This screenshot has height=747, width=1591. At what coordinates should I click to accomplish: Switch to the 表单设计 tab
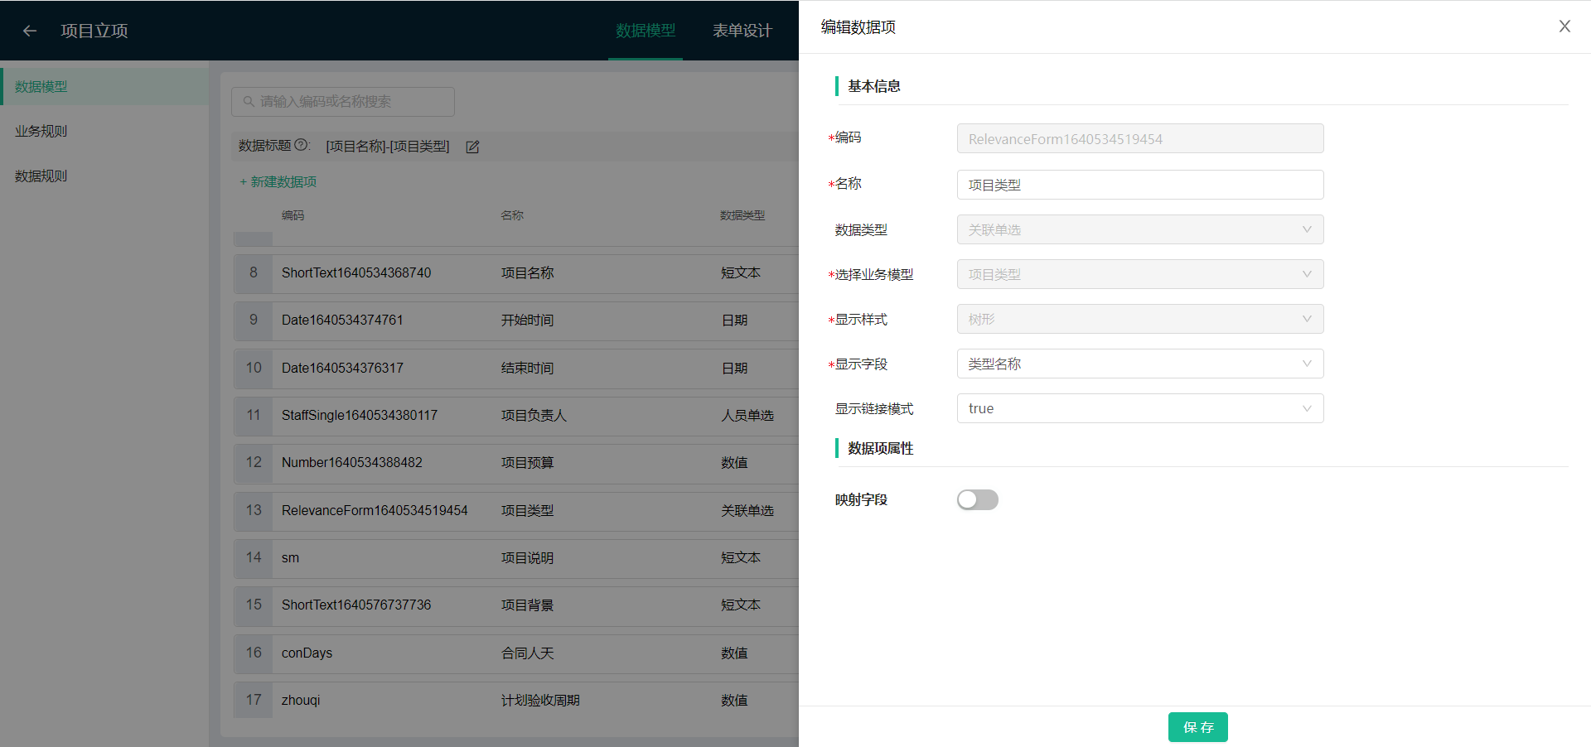[x=742, y=31]
